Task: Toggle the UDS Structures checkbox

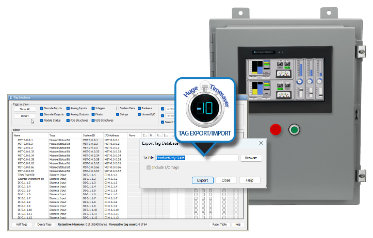Action: (x=94, y=121)
